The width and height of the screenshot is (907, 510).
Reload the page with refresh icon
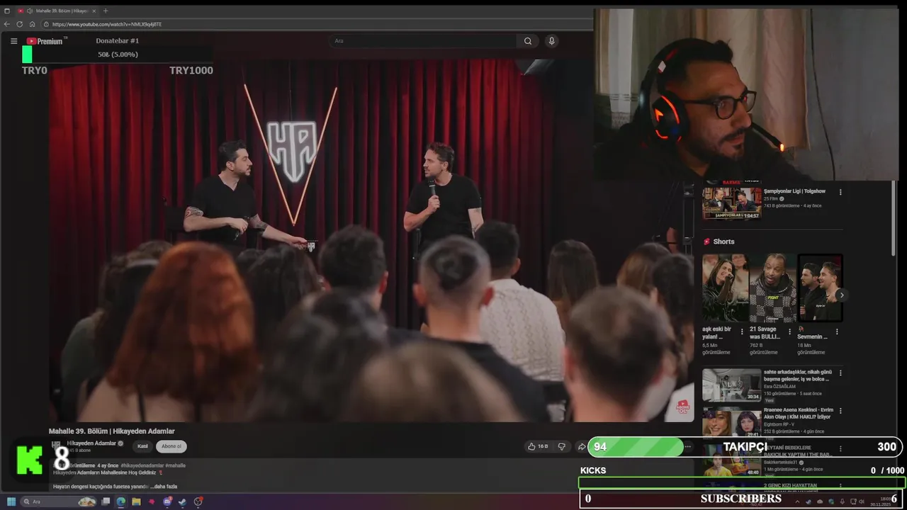point(19,24)
